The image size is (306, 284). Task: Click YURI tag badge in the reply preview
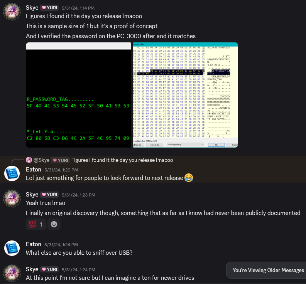point(60,160)
